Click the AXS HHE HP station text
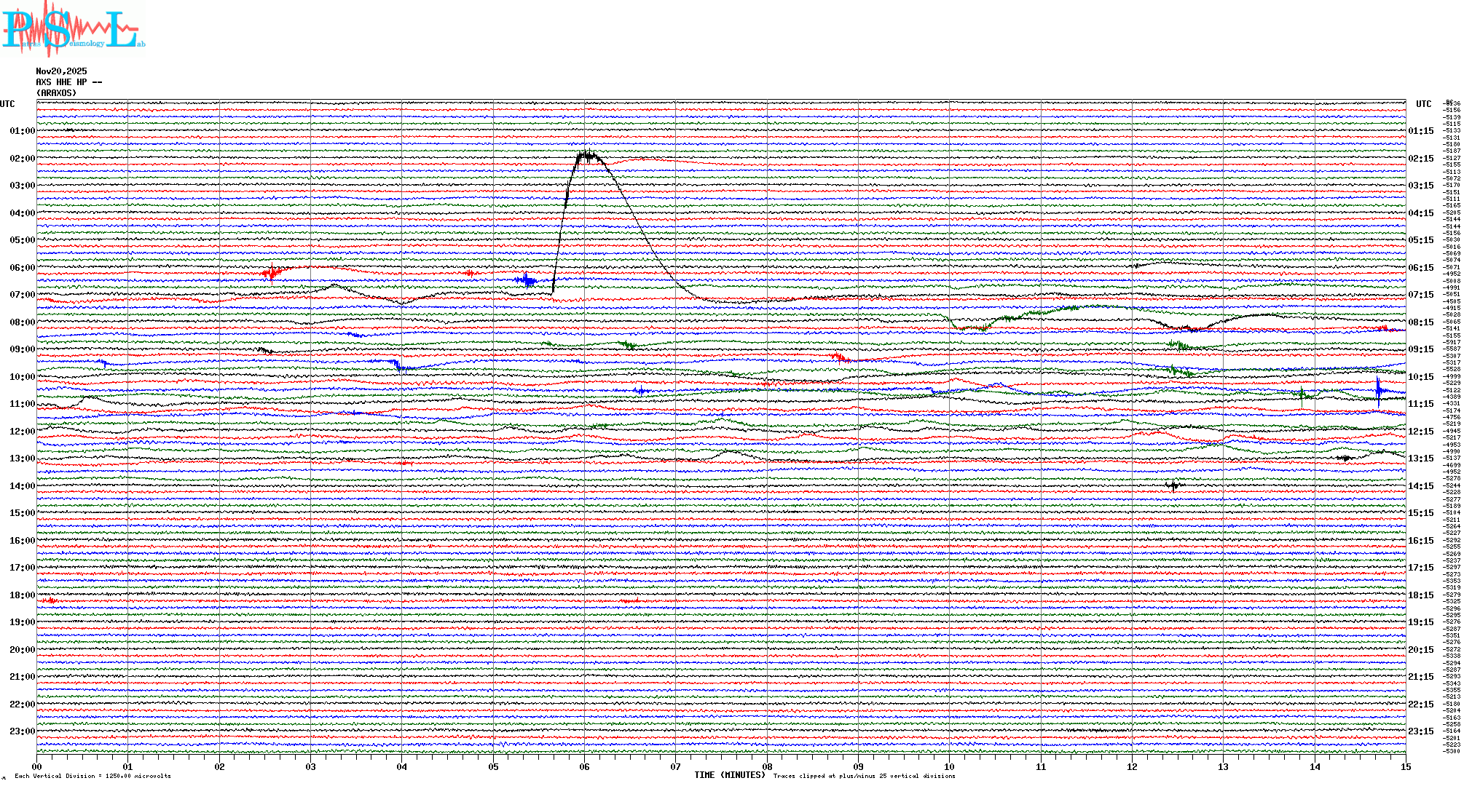Screen dimensions: 1464x786 pyautogui.click(x=68, y=82)
